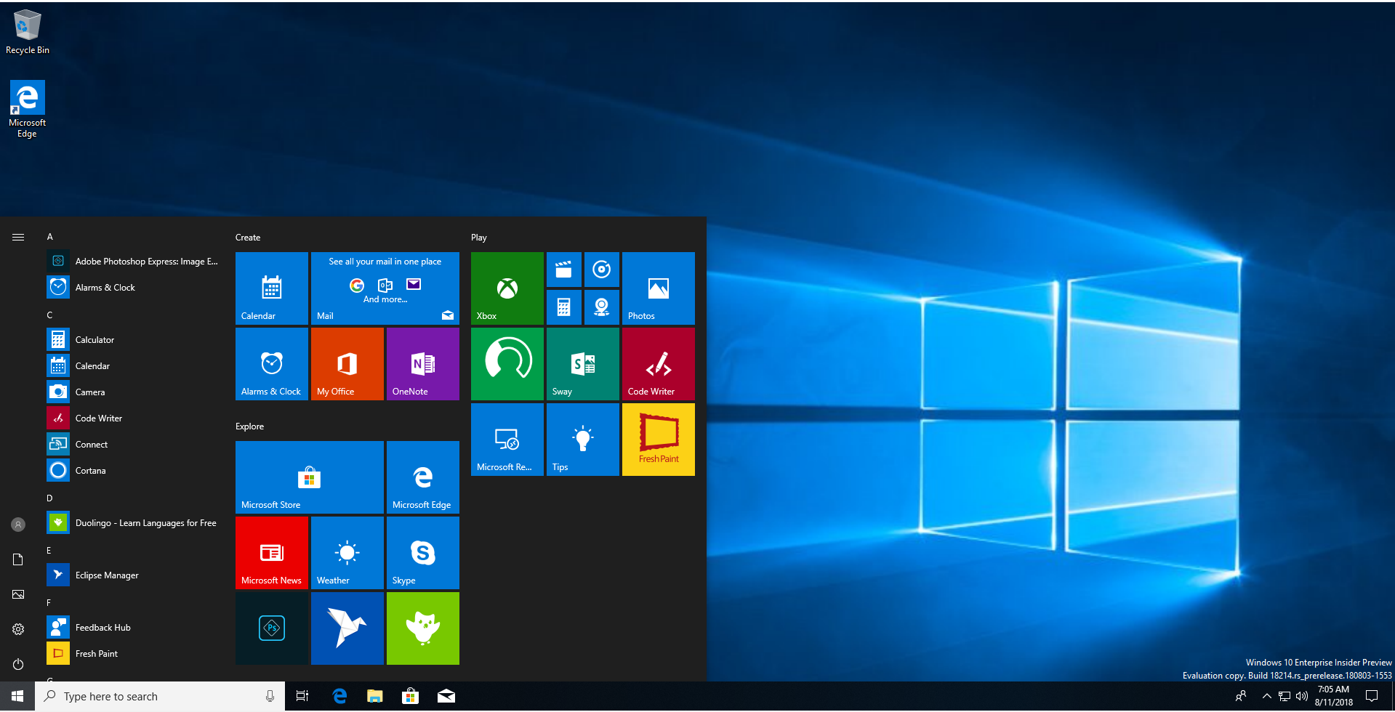Focus the 'Type here to search' box
Viewport: 1395px width, 712px height.
tap(160, 697)
